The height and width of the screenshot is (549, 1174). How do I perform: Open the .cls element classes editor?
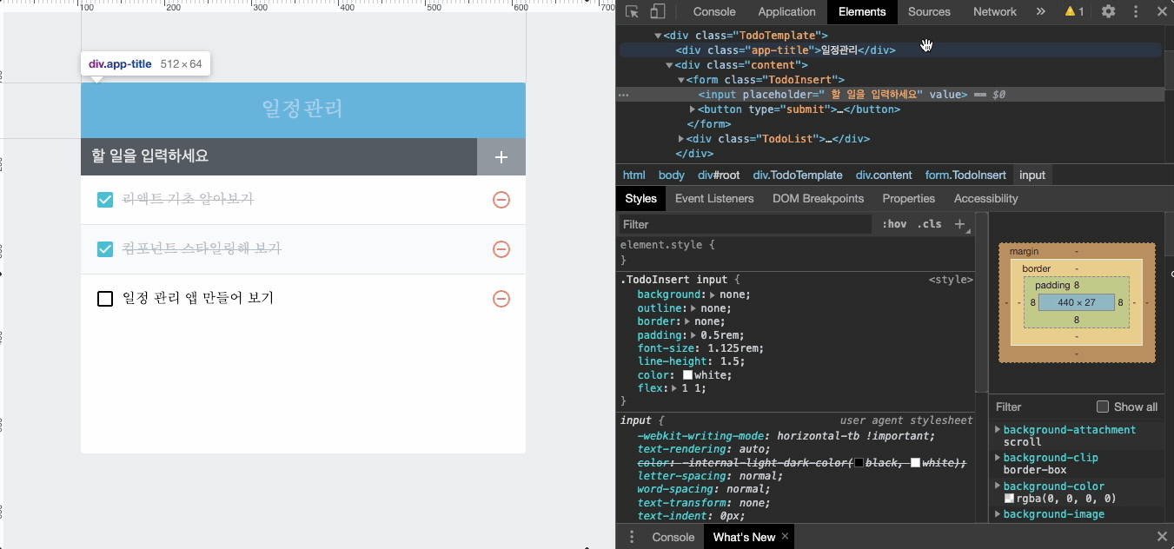coord(928,223)
